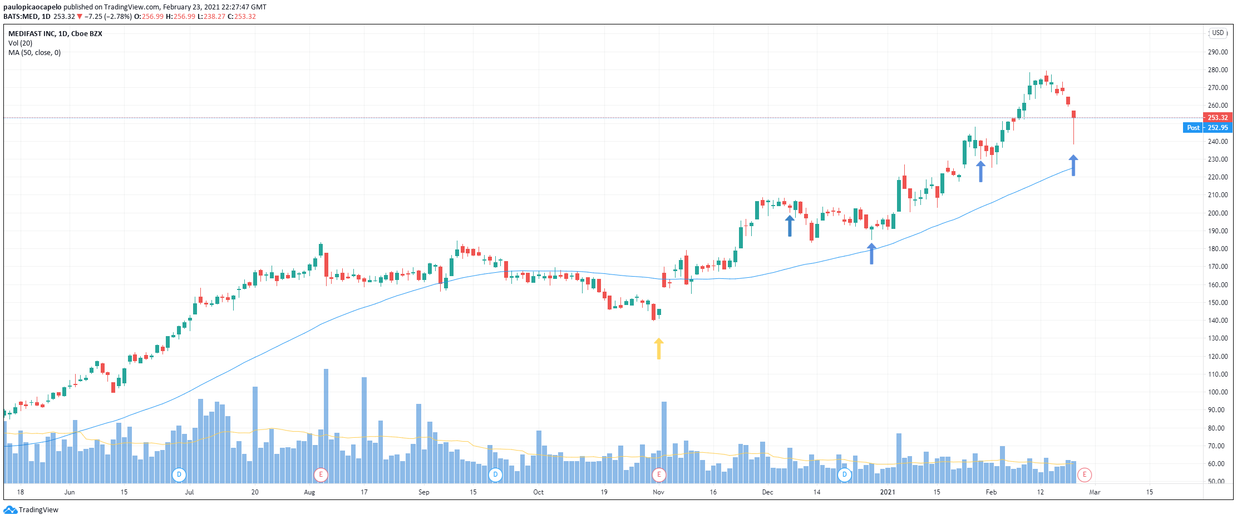Click the H:256.99 high value

pyautogui.click(x=180, y=17)
